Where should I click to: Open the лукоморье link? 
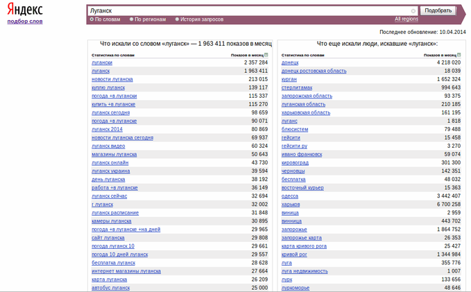[296, 288]
